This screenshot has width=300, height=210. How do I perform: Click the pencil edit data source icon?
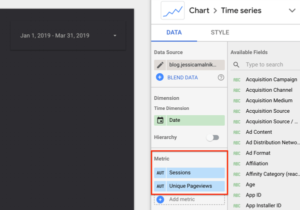pyautogui.click(x=160, y=65)
